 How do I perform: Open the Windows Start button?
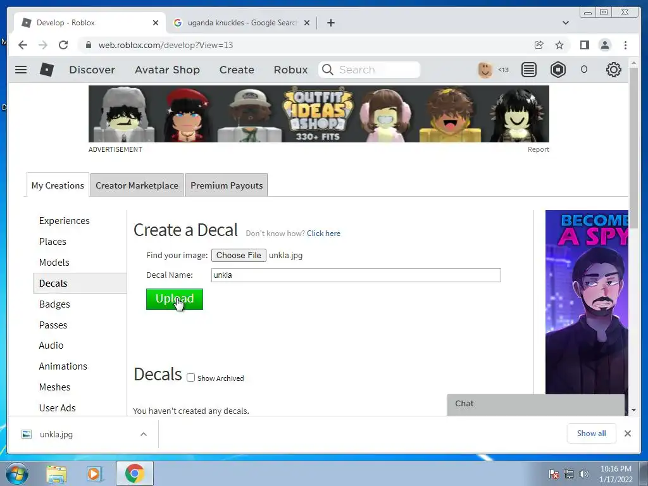[x=16, y=473]
